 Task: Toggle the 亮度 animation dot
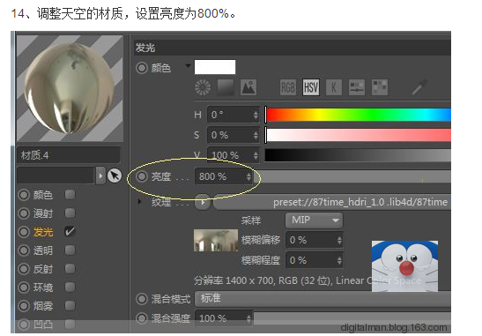(x=142, y=176)
